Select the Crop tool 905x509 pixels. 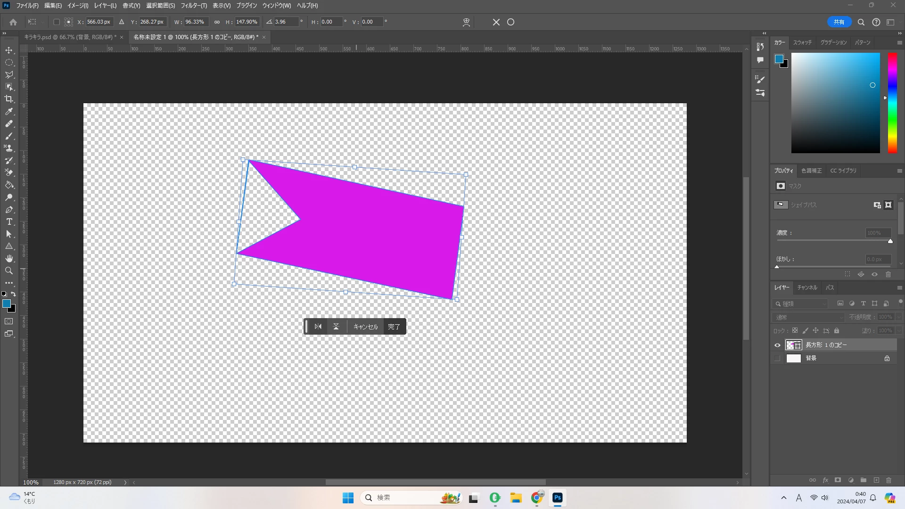pos(9,99)
